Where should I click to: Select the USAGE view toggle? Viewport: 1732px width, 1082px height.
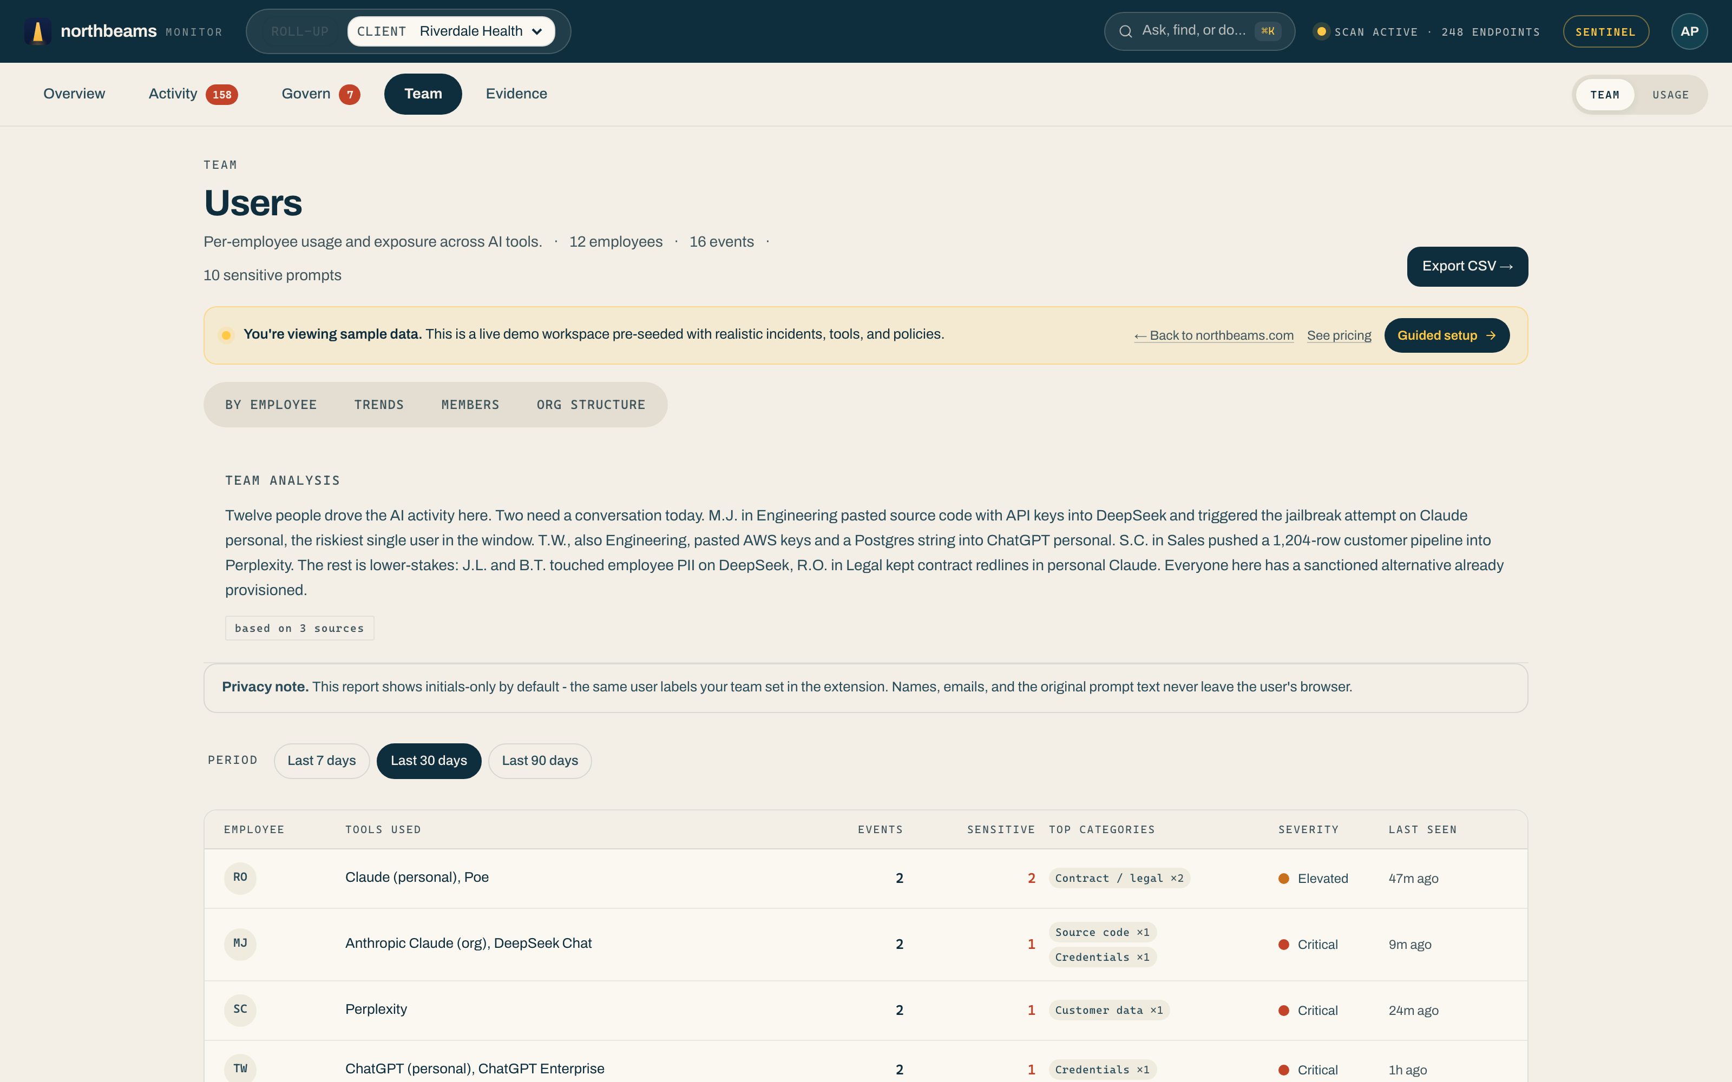tap(1670, 95)
